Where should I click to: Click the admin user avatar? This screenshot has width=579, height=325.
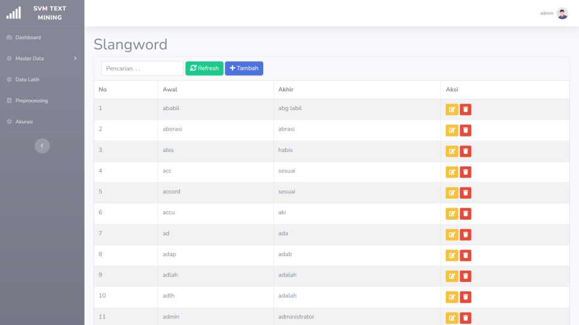562,13
